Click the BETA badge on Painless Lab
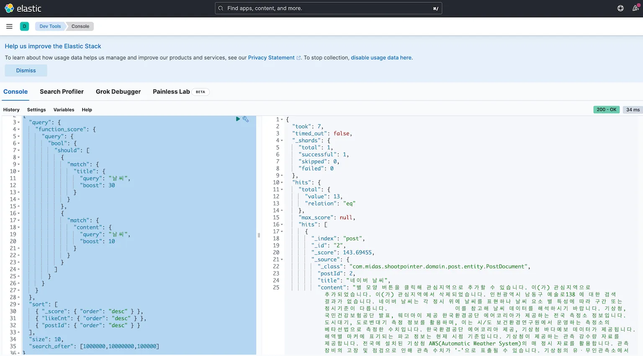 point(201,92)
